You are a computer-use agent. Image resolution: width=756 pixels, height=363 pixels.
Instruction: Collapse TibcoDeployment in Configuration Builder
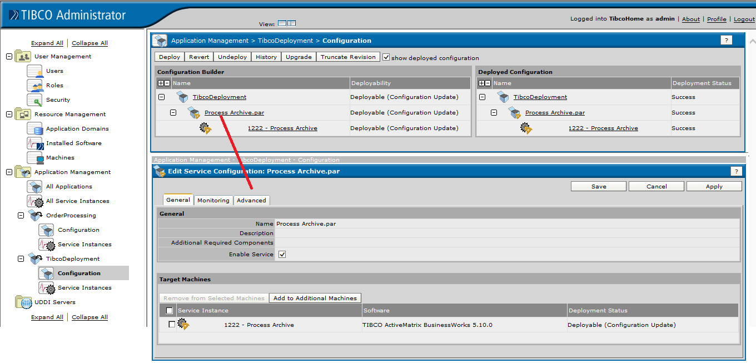[161, 96]
